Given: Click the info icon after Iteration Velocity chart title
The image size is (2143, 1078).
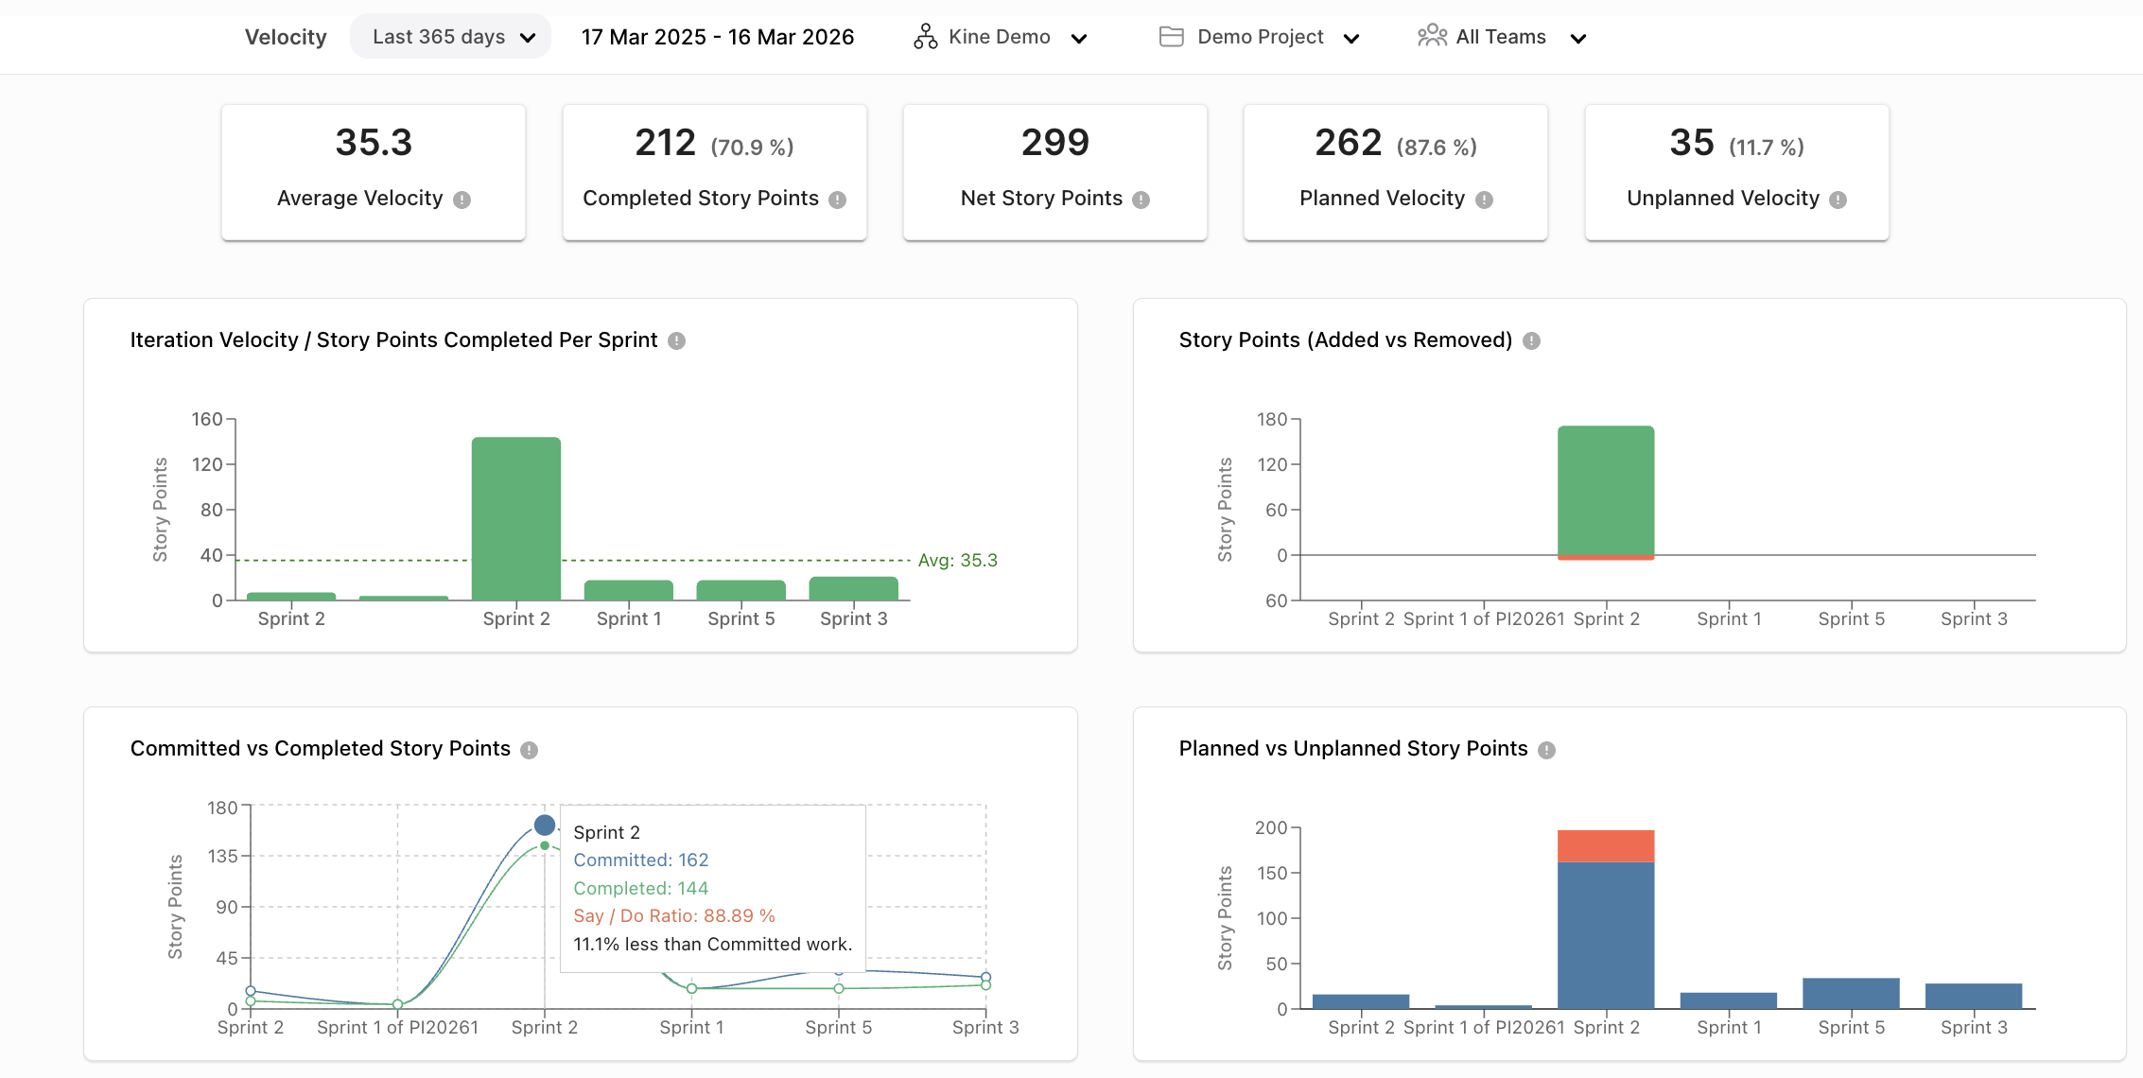Looking at the screenshot, I should (677, 341).
